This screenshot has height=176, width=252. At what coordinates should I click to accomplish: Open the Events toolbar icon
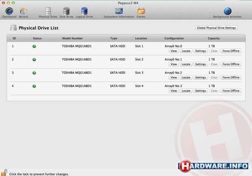pos(141,13)
